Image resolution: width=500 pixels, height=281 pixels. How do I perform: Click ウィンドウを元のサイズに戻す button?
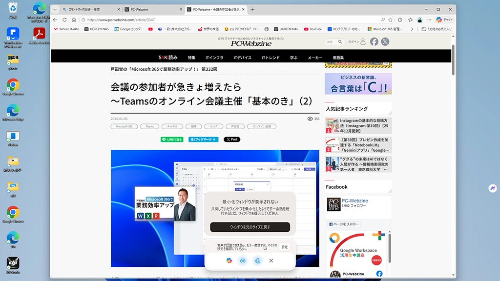coord(250,227)
